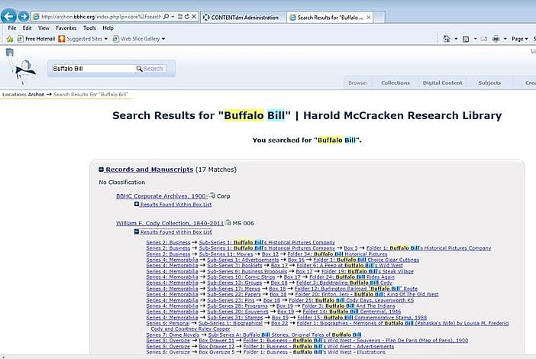The width and height of the screenshot is (536, 359).
Task: Open the Sub-Series 17: Menus link
Action: 234,289
